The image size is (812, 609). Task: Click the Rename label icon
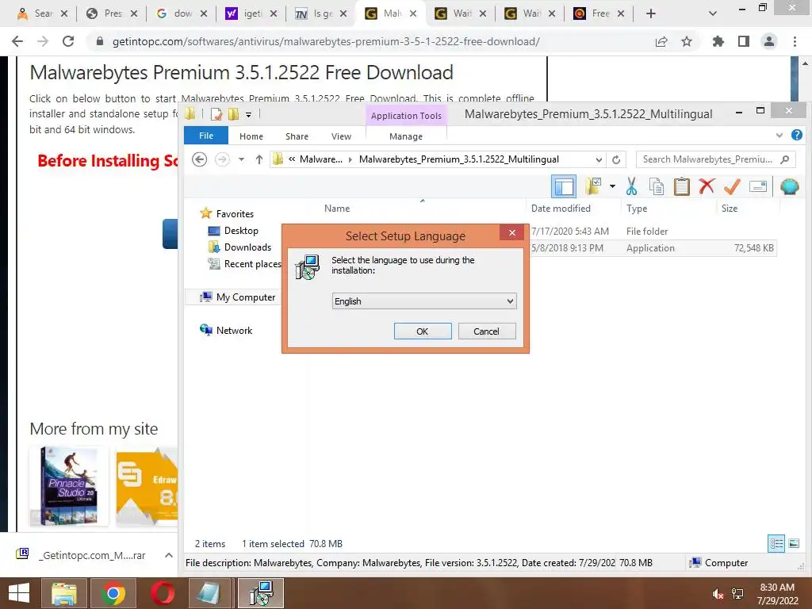(757, 186)
